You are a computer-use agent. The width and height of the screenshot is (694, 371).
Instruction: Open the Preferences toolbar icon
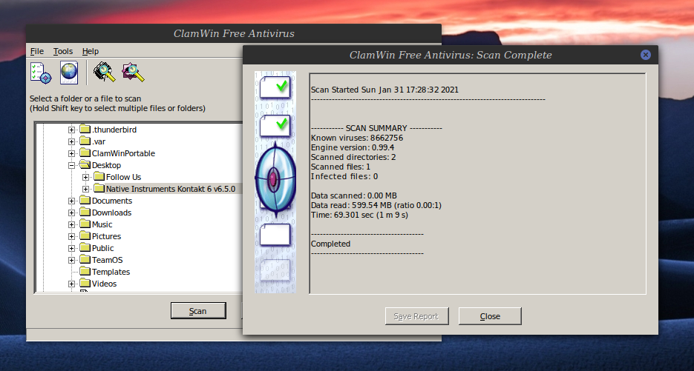[x=41, y=73]
